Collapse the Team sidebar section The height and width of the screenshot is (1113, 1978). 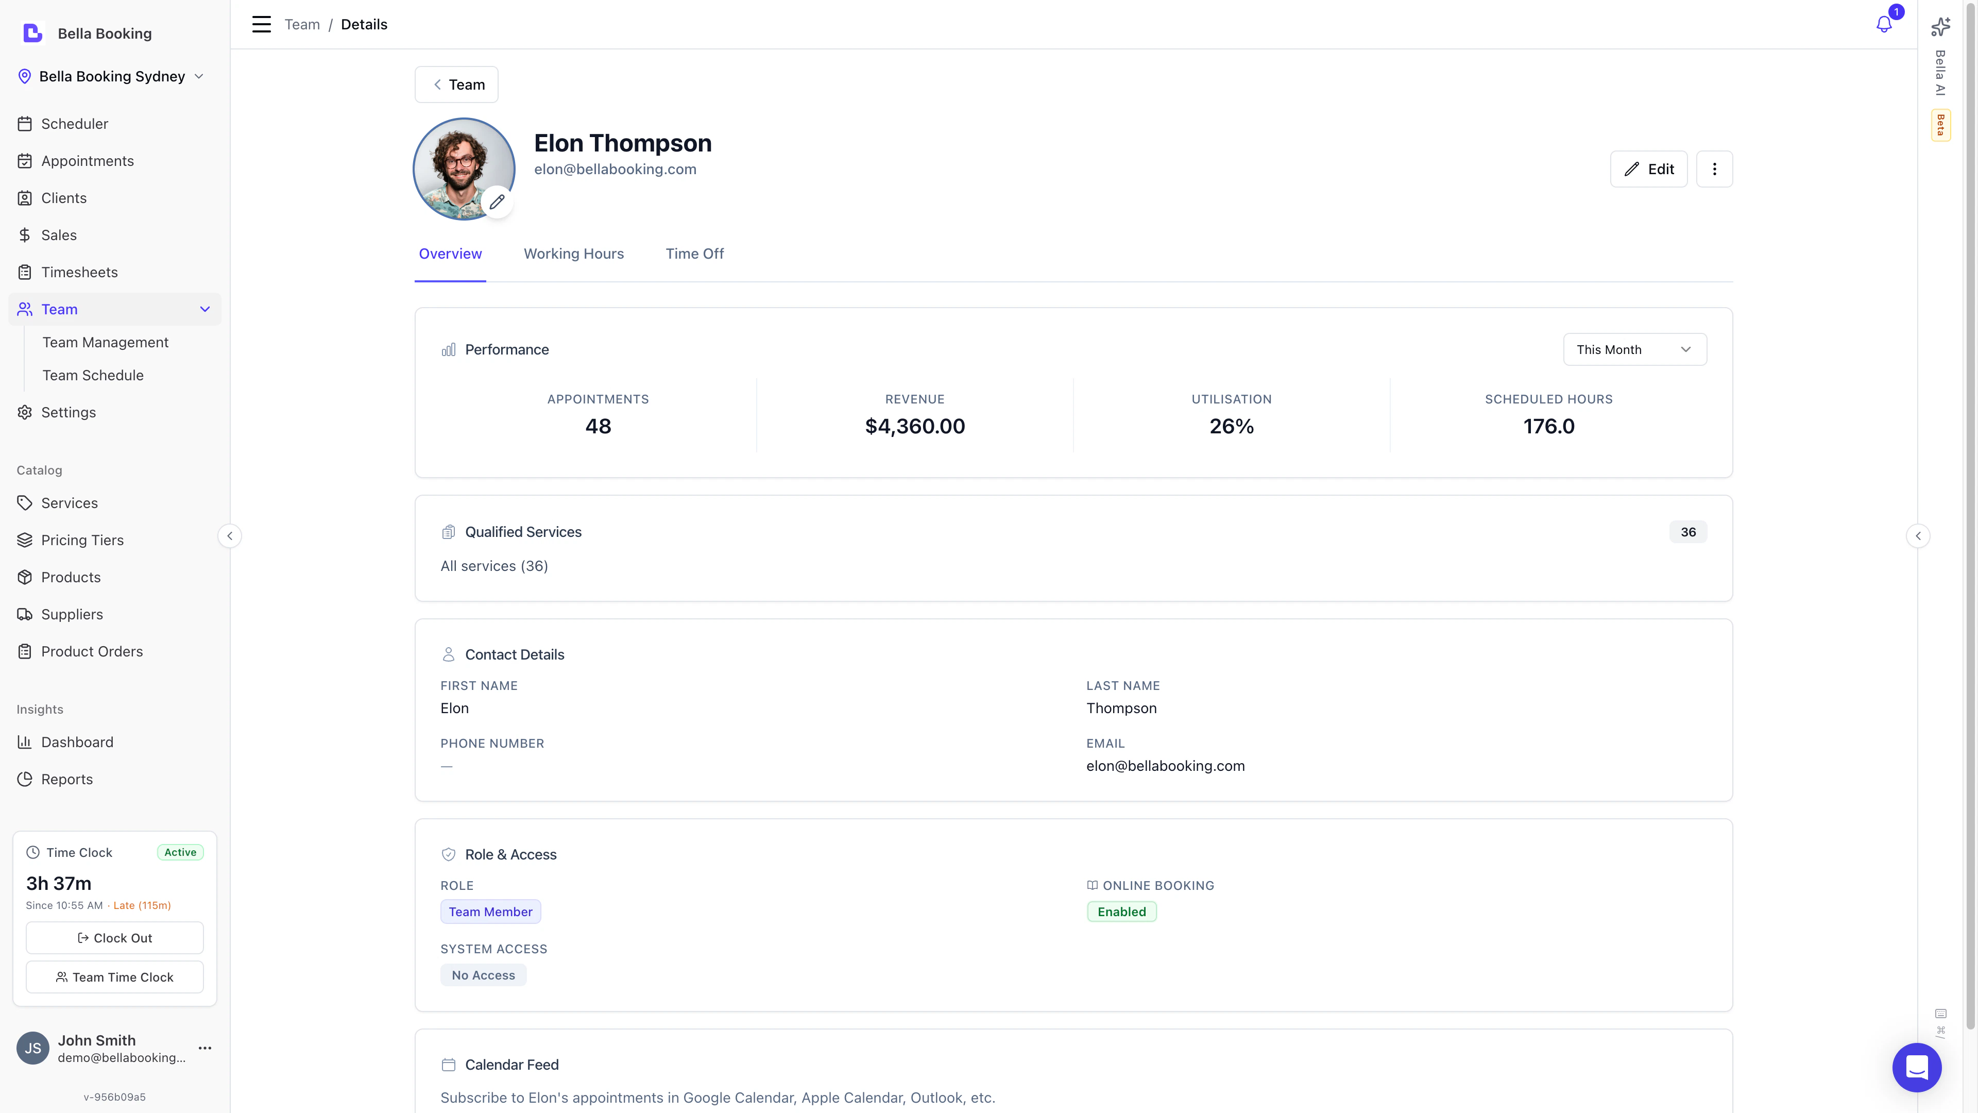[204, 309]
